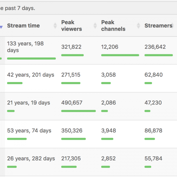Click the long green bar under 490,657
Image resolution: width=177 pixels, height=177 pixels.
[78, 111]
